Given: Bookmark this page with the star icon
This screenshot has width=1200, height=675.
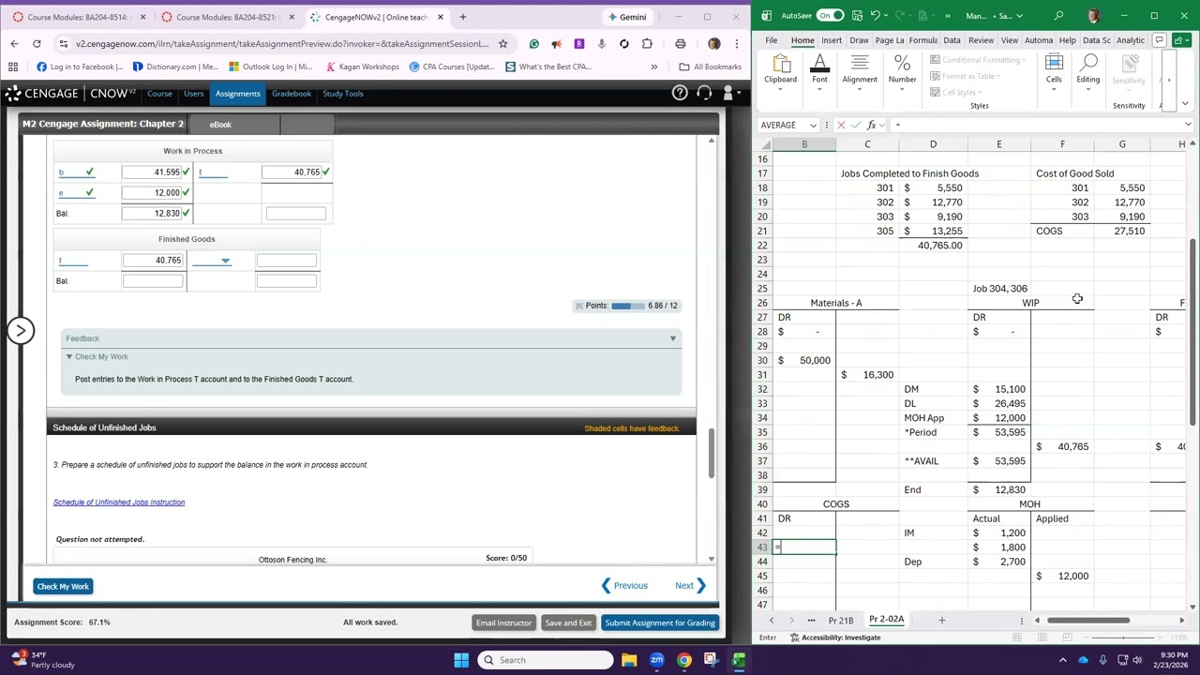Looking at the screenshot, I should tap(502, 43).
